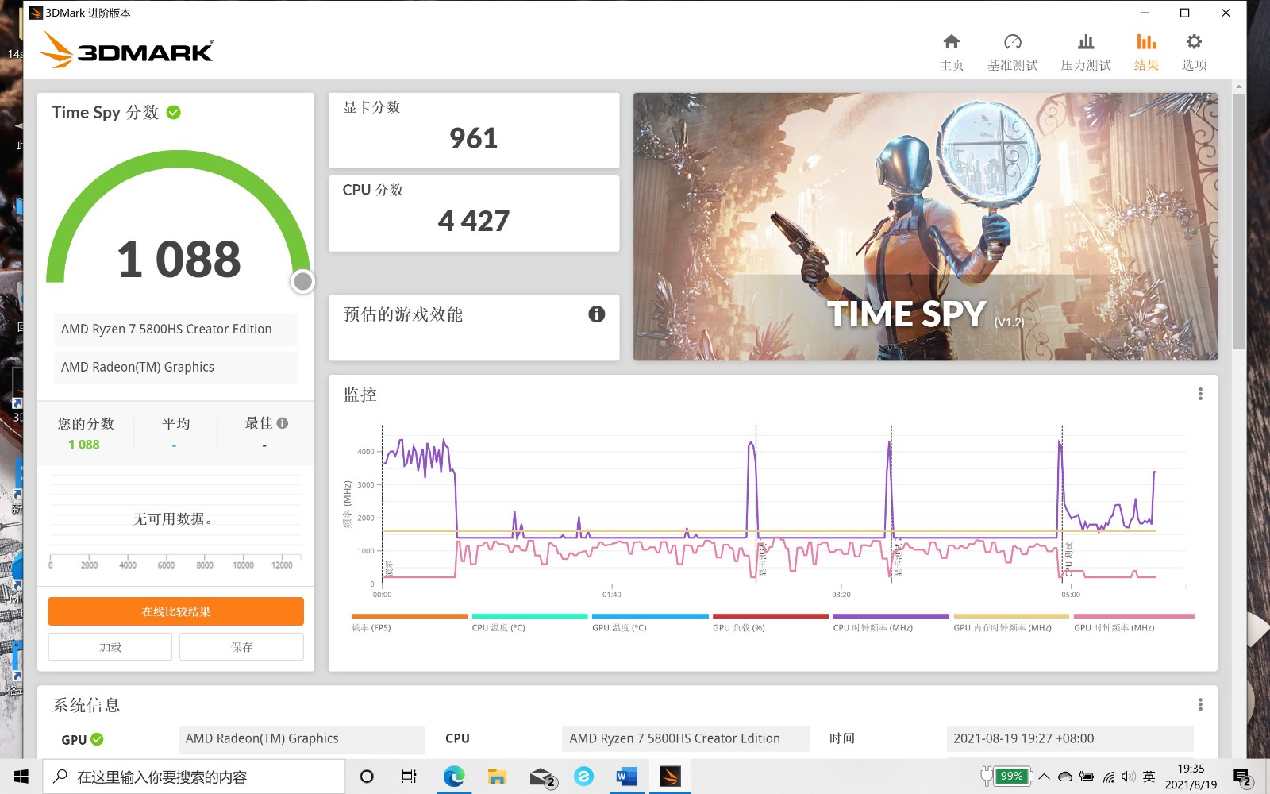The width and height of the screenshot is (1270, 794).
Task: Click the OneDrive cloud tray icon
Action: [1066, 777]
